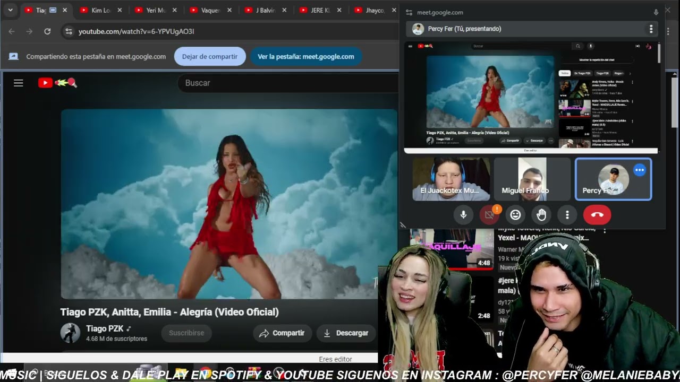Open more options in Meet control bar

tap(567, 215)
